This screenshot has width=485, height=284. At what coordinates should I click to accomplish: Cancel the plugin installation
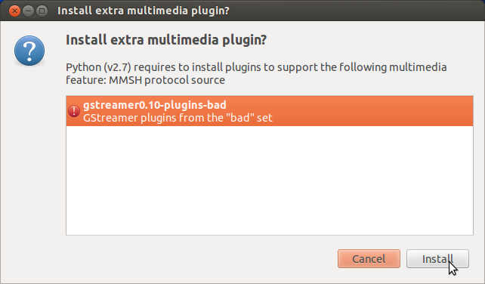[x=369, y=258]
